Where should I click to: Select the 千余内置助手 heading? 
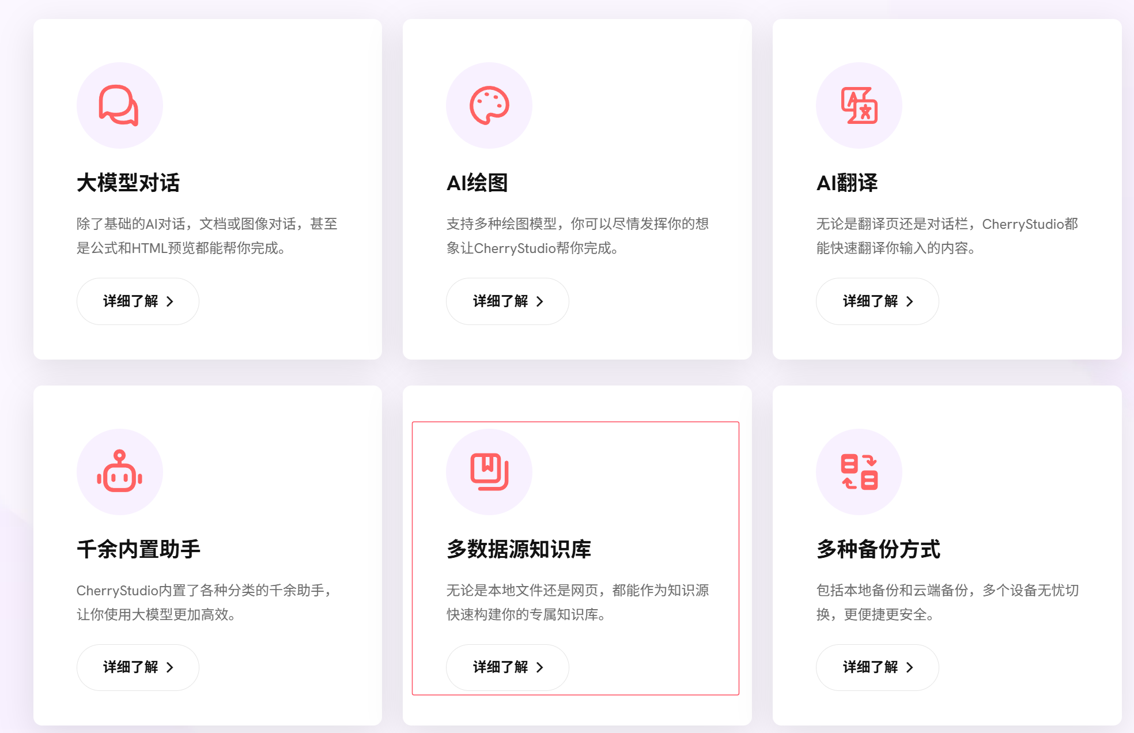(138, 549)
